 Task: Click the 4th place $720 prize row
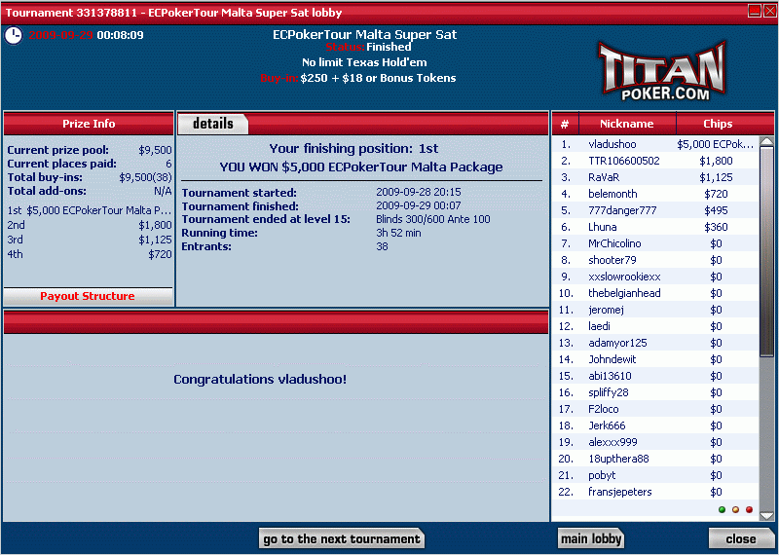click(89, 254)
